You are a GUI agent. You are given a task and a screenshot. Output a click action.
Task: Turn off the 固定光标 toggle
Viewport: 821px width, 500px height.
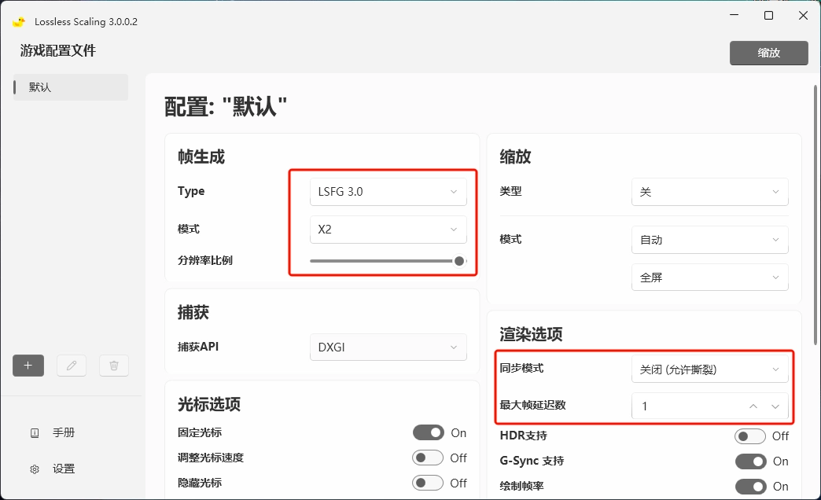tap(429, 432)
